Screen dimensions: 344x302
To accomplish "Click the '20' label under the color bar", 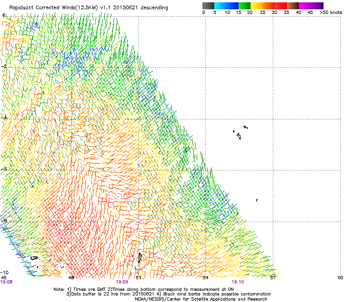I will click(250, 13).
